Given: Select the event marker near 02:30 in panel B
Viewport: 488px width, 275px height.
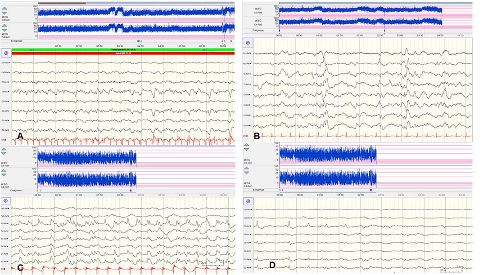Looking at the screenshot, I should pyautogui.click(x=384, y=31).
